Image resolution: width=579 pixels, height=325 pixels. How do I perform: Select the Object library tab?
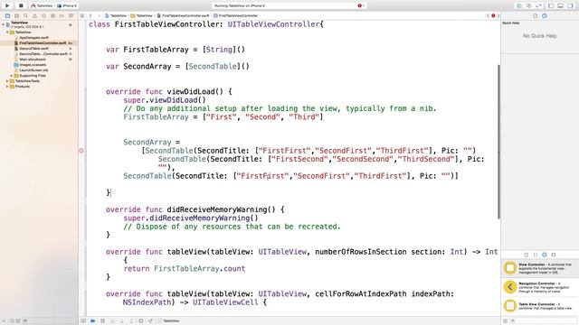pos(545,255)
